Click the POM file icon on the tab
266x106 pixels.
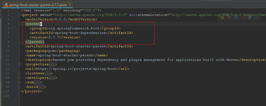[x=6, y=5]
